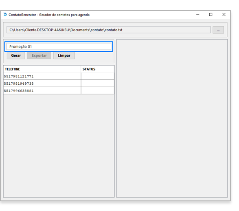239x211 pixels.
Task: Click the status cell of 5517981121771
Action: [98, 76]
